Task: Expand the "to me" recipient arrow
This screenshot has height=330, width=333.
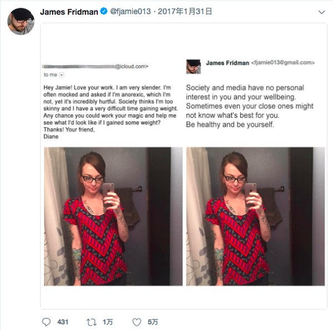Action: pyautogui.click(x=62, y=74)
